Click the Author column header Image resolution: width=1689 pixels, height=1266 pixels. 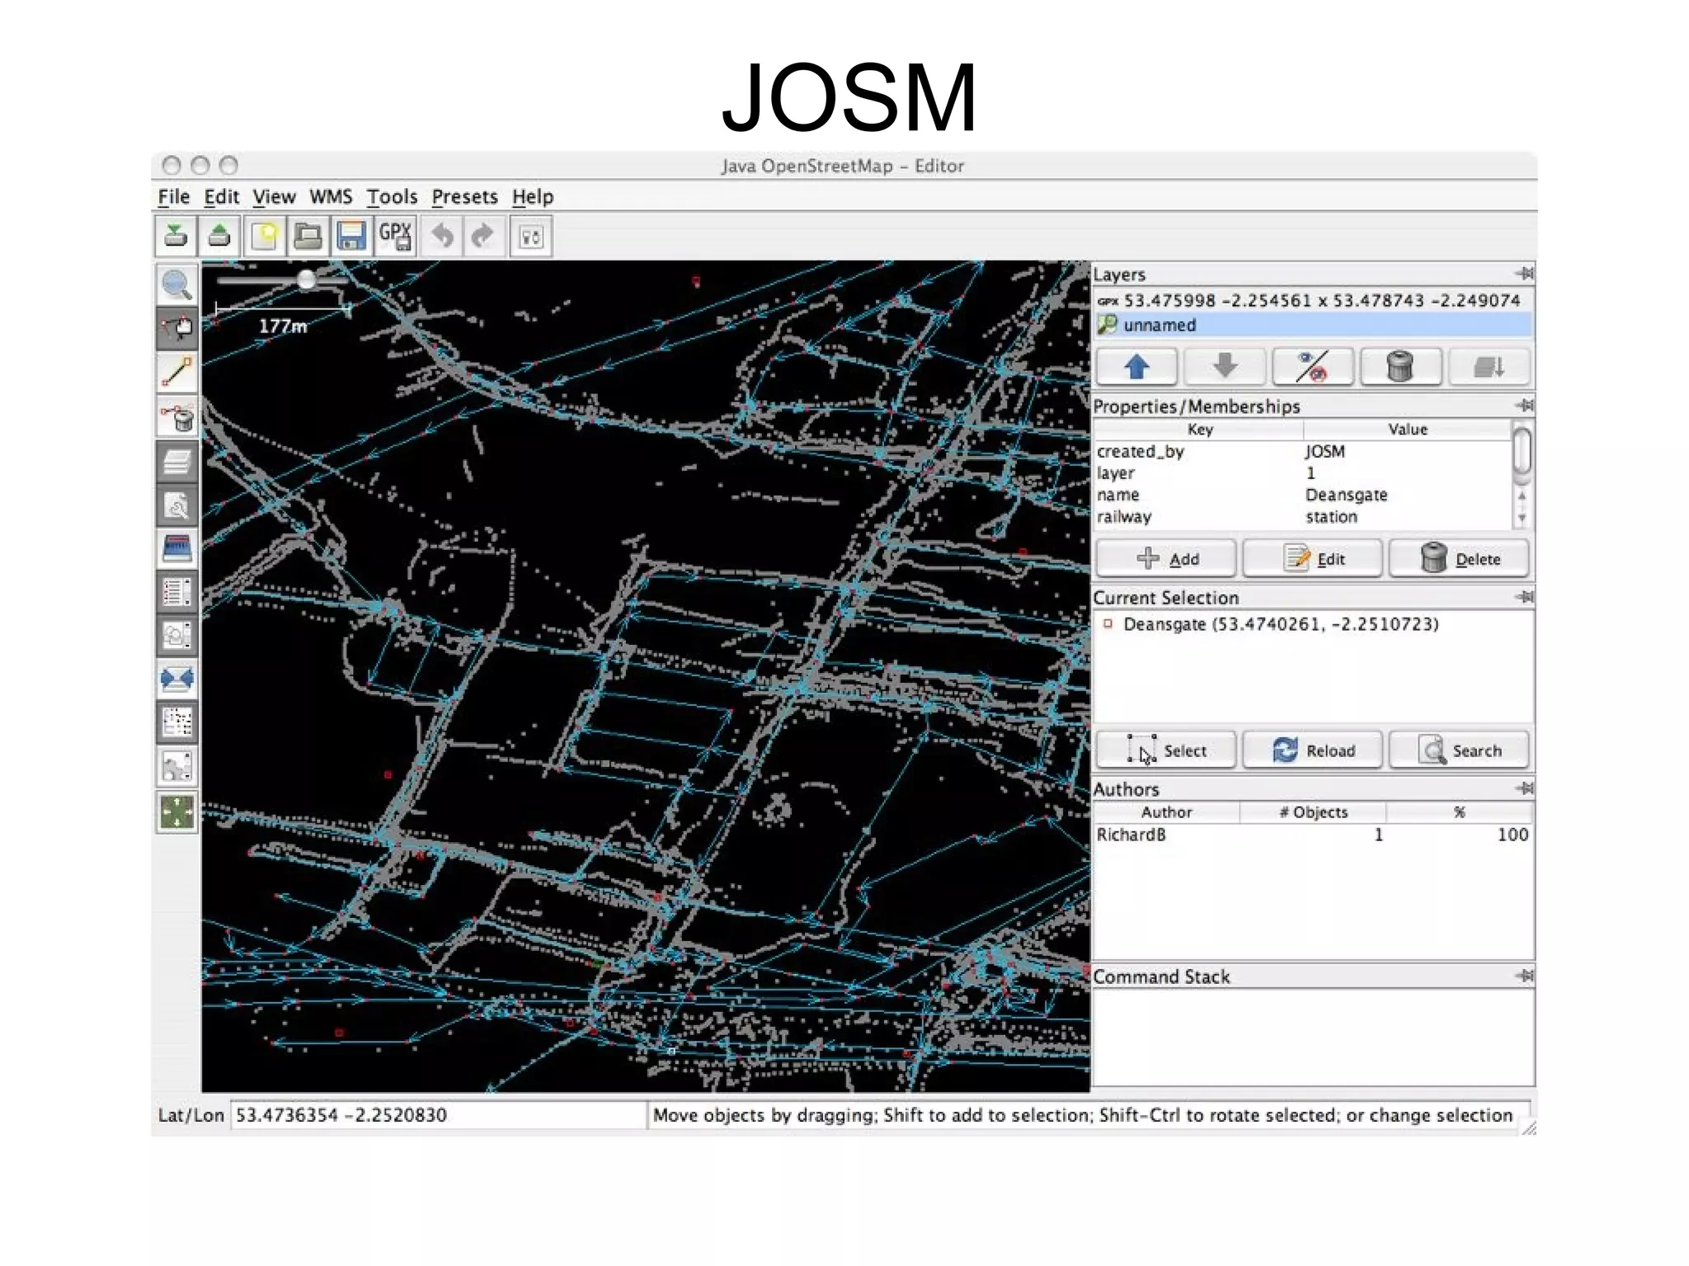pyautogui.click(x=1166, y=812)
